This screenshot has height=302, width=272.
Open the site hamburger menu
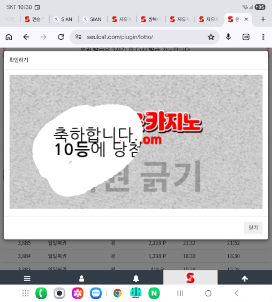click(27, 279)
